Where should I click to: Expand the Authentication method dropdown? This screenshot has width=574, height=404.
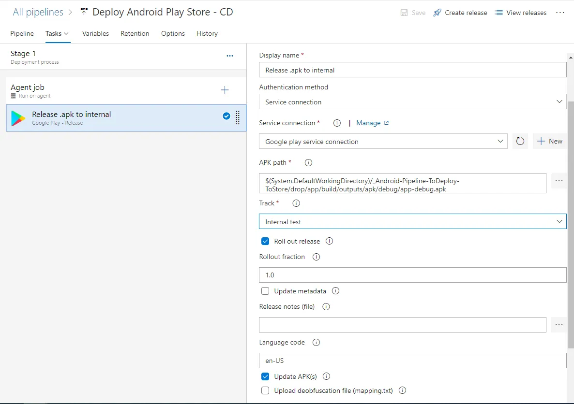click(x=412, y=102)
